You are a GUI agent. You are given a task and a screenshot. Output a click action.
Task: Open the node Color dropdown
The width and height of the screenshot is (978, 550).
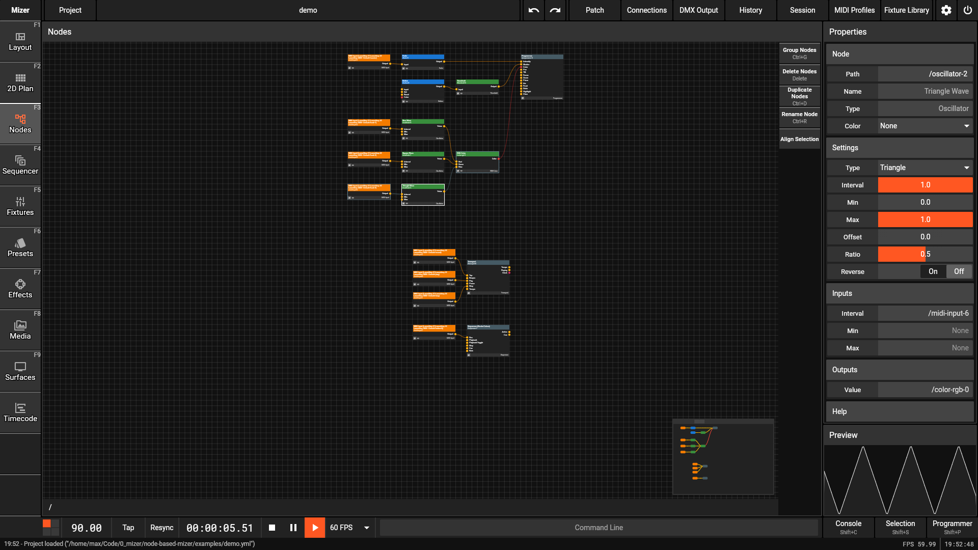pyautogui.click(x=925, y=126)
